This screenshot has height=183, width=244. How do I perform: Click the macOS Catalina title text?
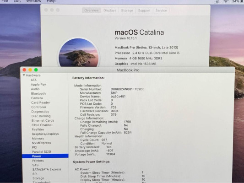coord(139,32)
